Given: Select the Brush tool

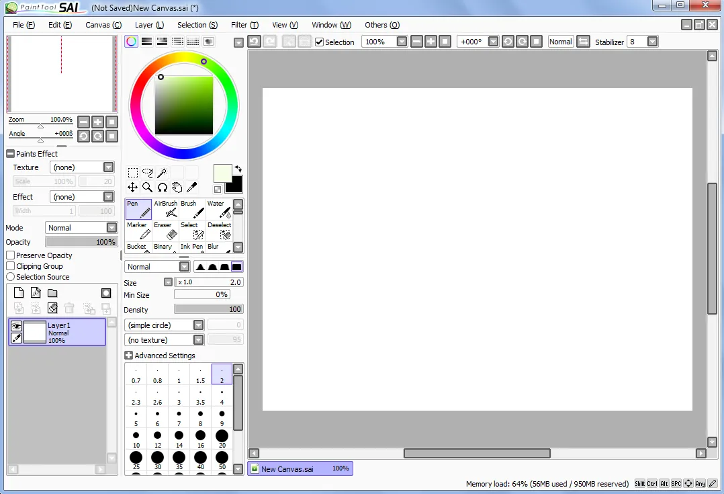Looking at the screenshot, I should pyautogui.click(x=192, y=209).
